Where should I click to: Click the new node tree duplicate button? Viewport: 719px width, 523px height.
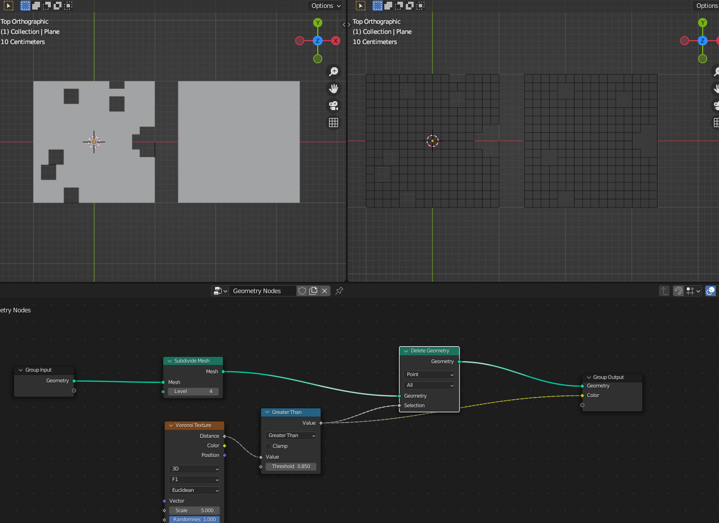(x=313, y=291)
